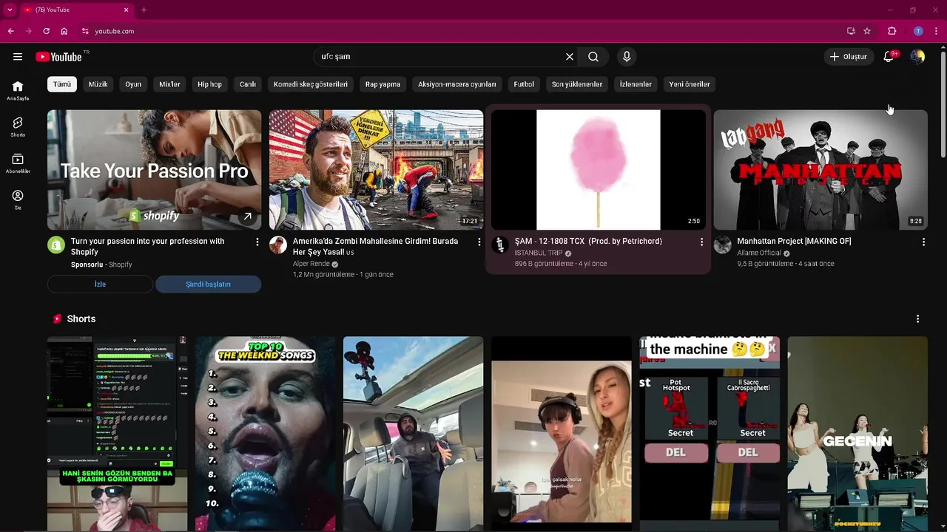Open the car sunroof short
This screenshot has width=947, height=532.
pos(413,434)
